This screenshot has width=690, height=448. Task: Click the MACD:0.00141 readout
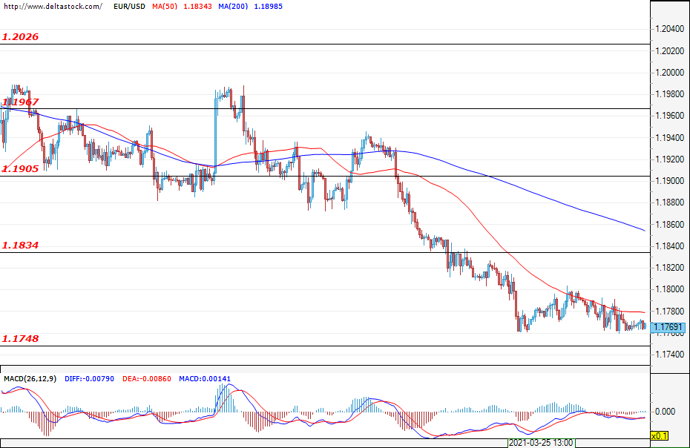tap(205, 378)
